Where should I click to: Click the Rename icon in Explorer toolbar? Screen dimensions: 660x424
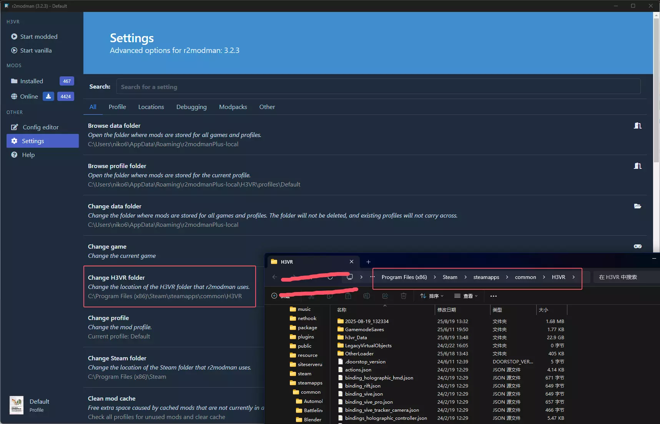(367, 296)
